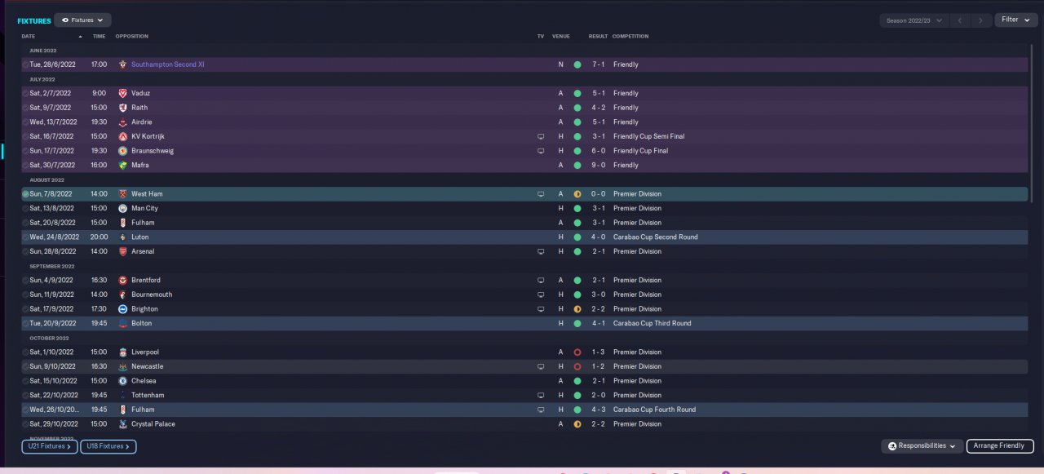Sort fixtures by Competition column header
The width and height of the screenshot is (1044, 474).
(x=631, y=37)
